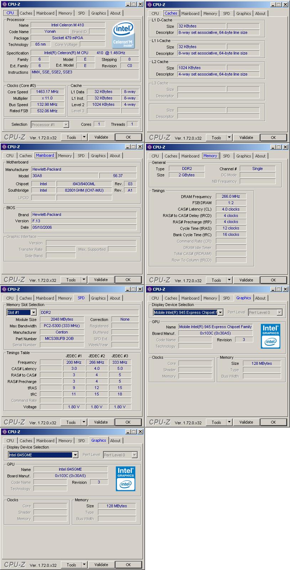The image size is (290, 570).
Task: Open Graphics tab in the SPD window
Action: coord(98,298)
